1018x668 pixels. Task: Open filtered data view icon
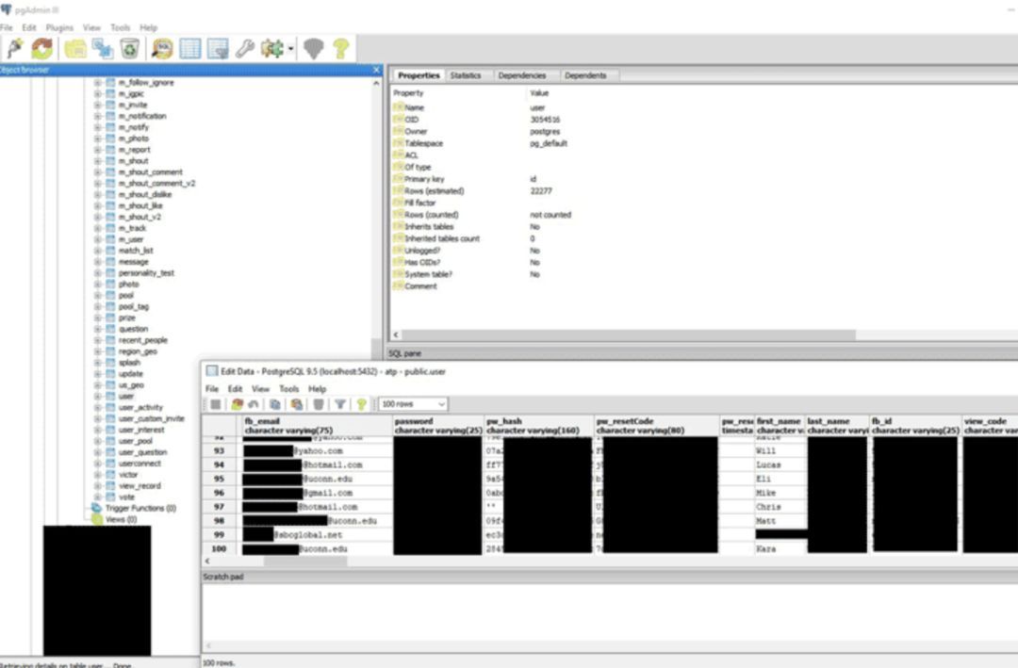tap(218, 49)
